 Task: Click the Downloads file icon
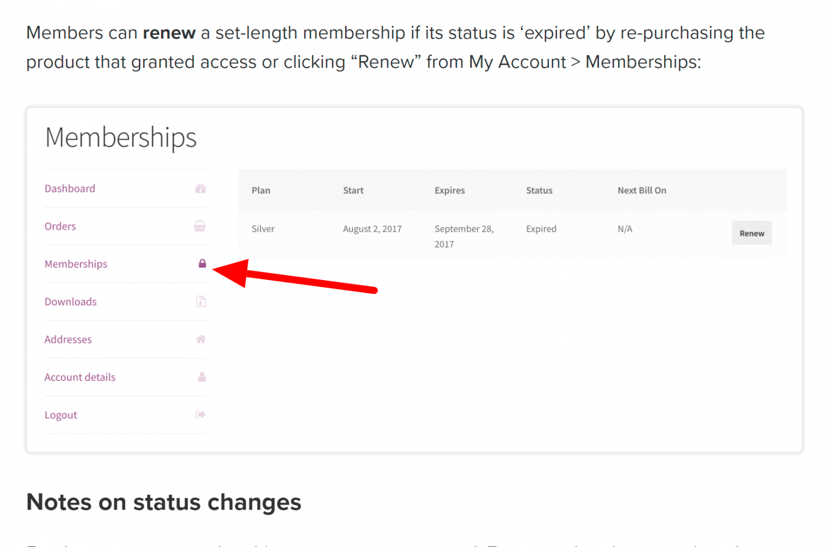(201, 301)
